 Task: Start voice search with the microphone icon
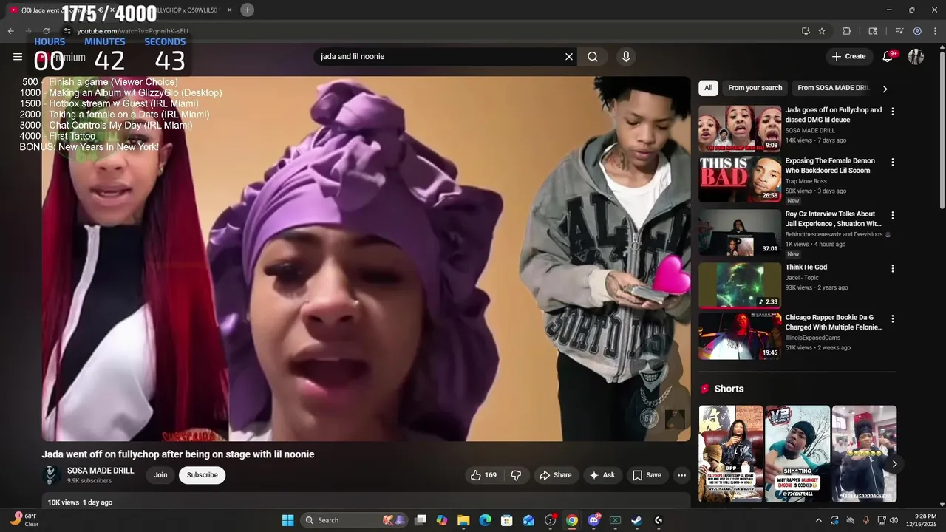(x=626, y=56)
